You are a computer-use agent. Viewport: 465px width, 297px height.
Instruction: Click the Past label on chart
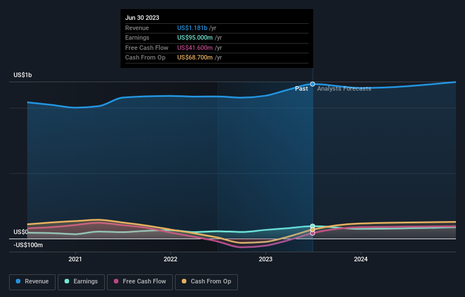[x=301, y=88]
